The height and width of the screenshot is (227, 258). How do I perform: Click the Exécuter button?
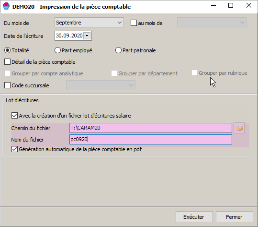[x=194, y=217]
